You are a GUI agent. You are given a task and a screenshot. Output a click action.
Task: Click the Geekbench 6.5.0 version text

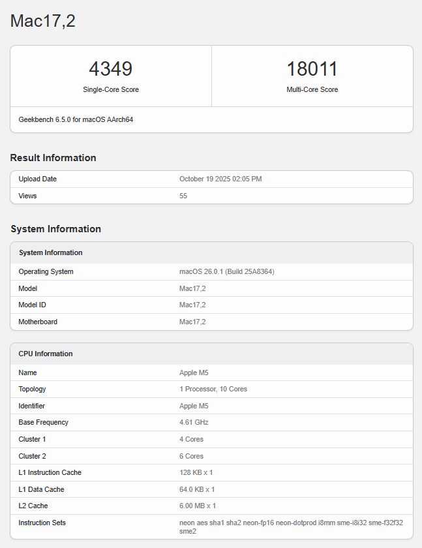click(x=76, y=119)
